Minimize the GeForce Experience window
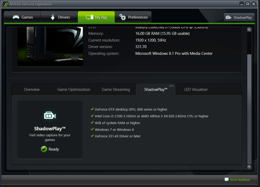 [242, 4]
